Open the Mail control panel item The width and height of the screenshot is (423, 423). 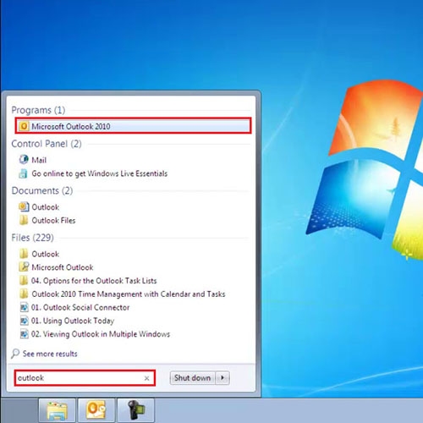(x=39, y=160)
